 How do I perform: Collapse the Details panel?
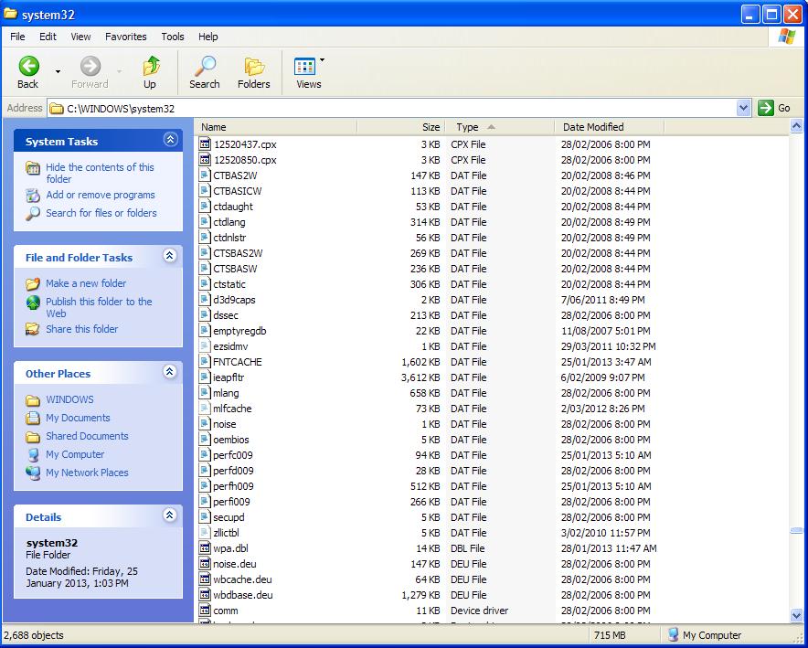coord(171,515)
